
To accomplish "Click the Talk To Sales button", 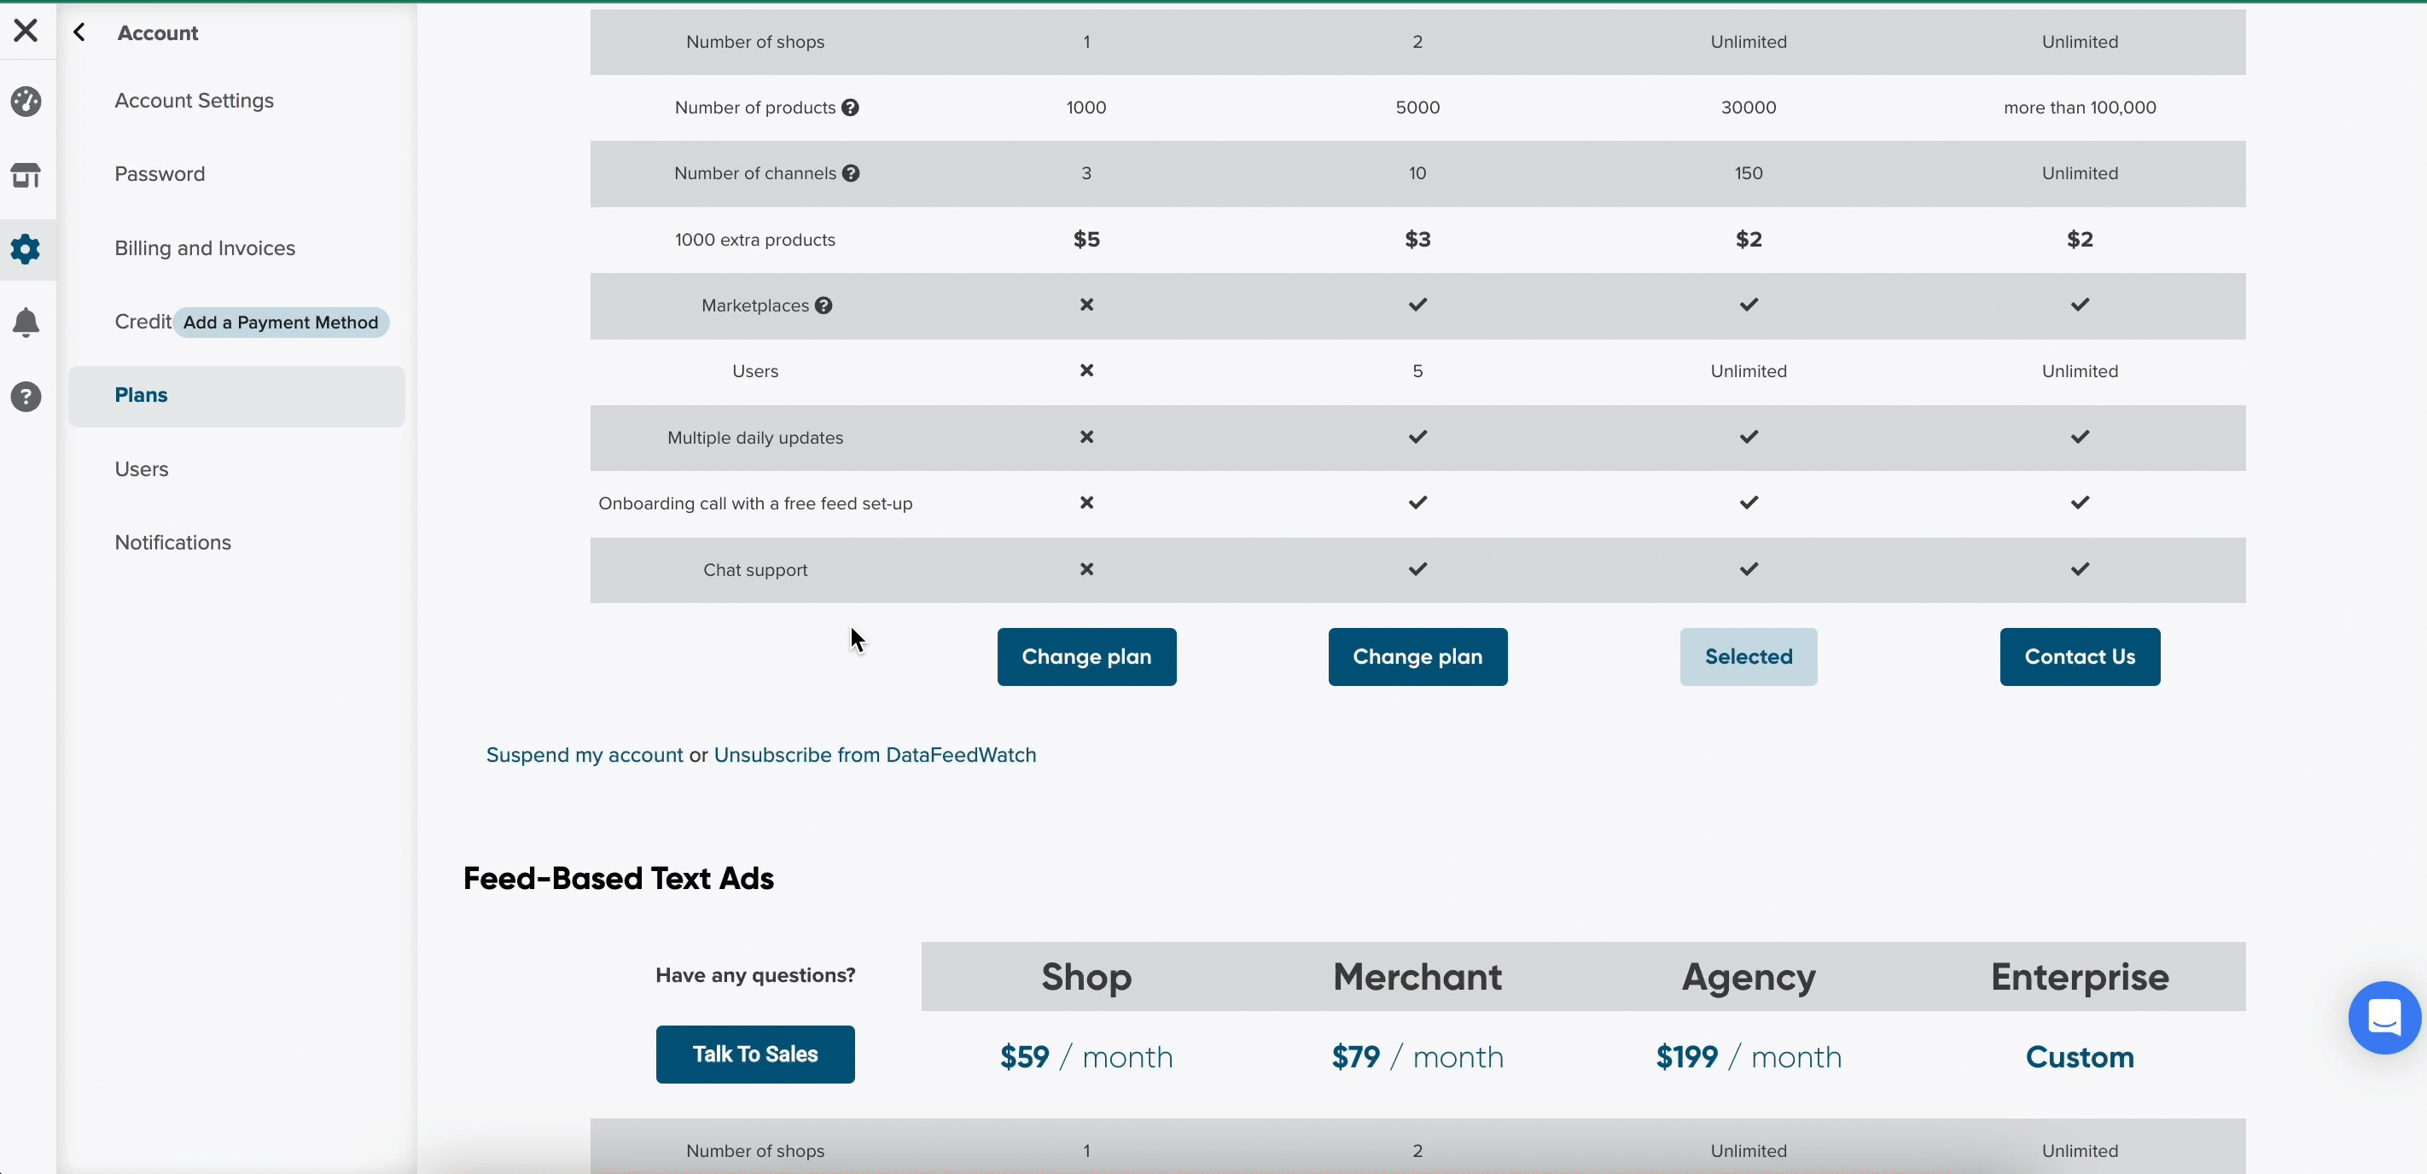I will point(754,1055).
